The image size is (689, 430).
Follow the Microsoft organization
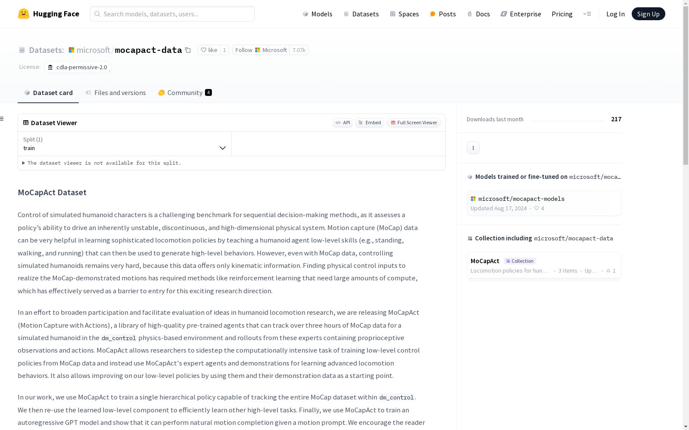tap(261, 50)
